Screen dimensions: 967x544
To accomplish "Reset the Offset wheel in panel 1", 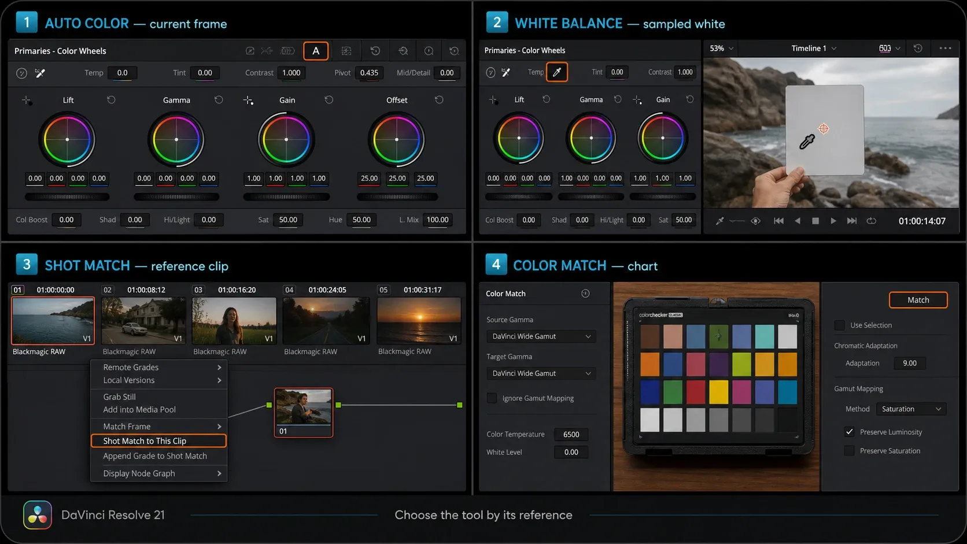I will [439, 100].
